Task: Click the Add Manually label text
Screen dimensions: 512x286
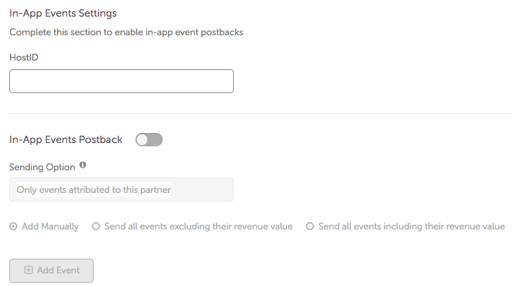Action: click(x=50, y=227)
